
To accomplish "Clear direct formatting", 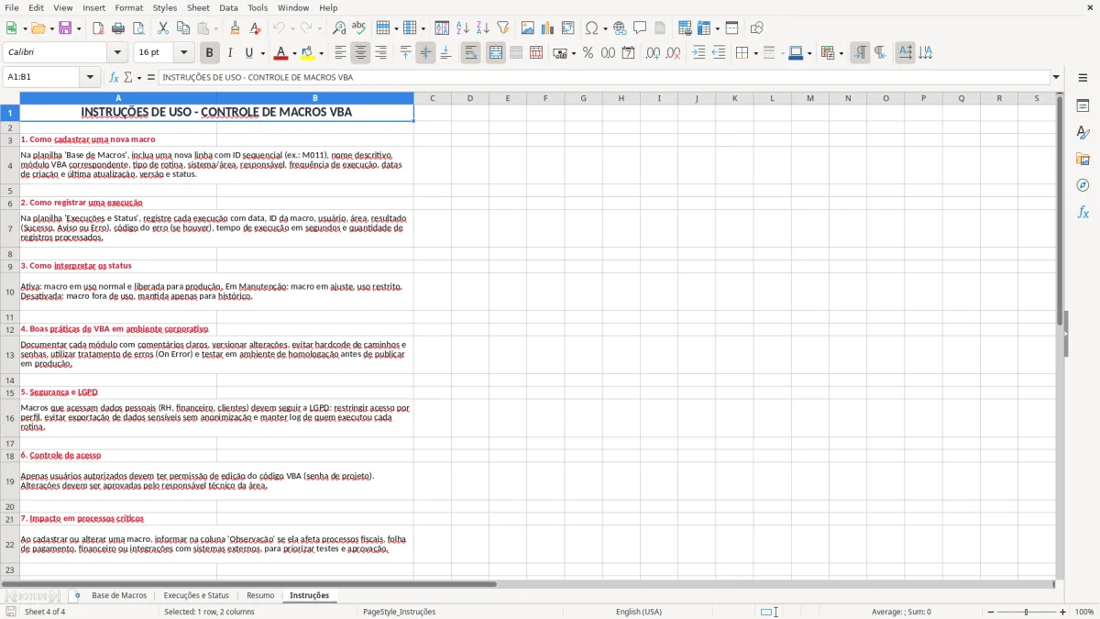I will pyautogui.click(x=256, y=28).
